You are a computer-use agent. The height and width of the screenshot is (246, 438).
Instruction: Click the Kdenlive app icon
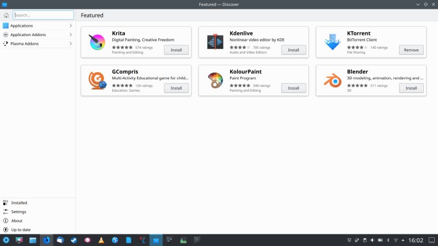point(215,42)
